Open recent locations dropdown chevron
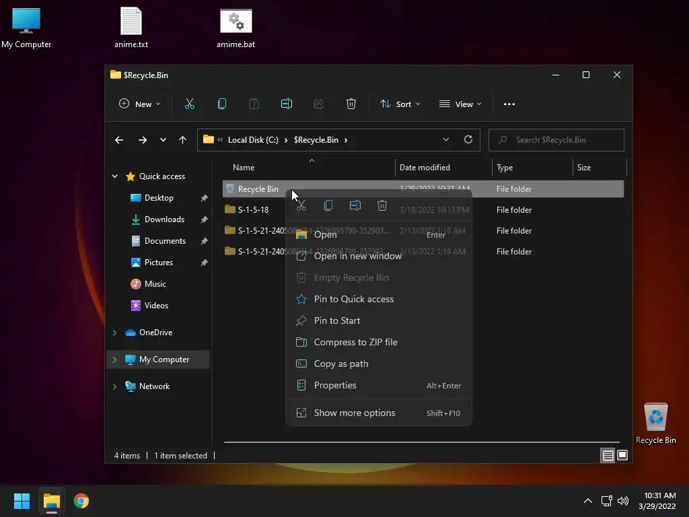The image size is (689, 517). pyautogui.click(x=163, y=140)
